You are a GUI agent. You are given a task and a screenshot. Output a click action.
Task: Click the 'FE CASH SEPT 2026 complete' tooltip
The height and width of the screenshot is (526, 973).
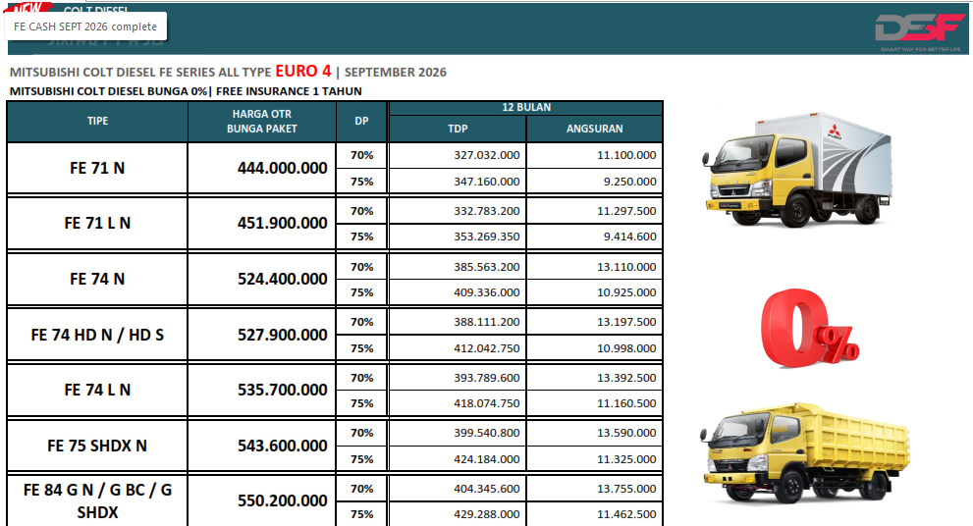coord(85,26)
